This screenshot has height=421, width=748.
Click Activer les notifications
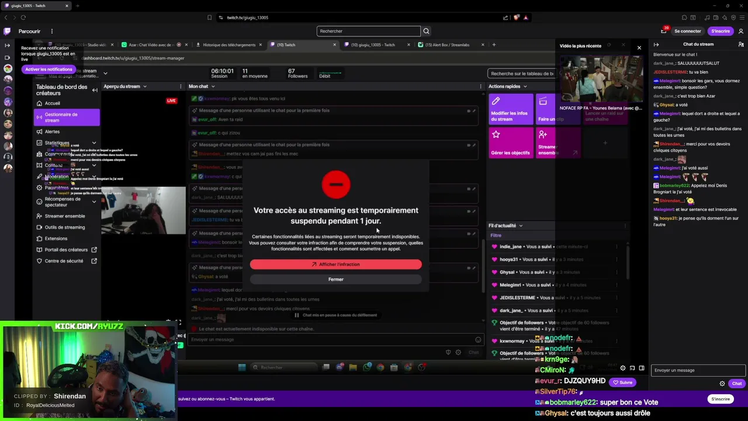49,70
